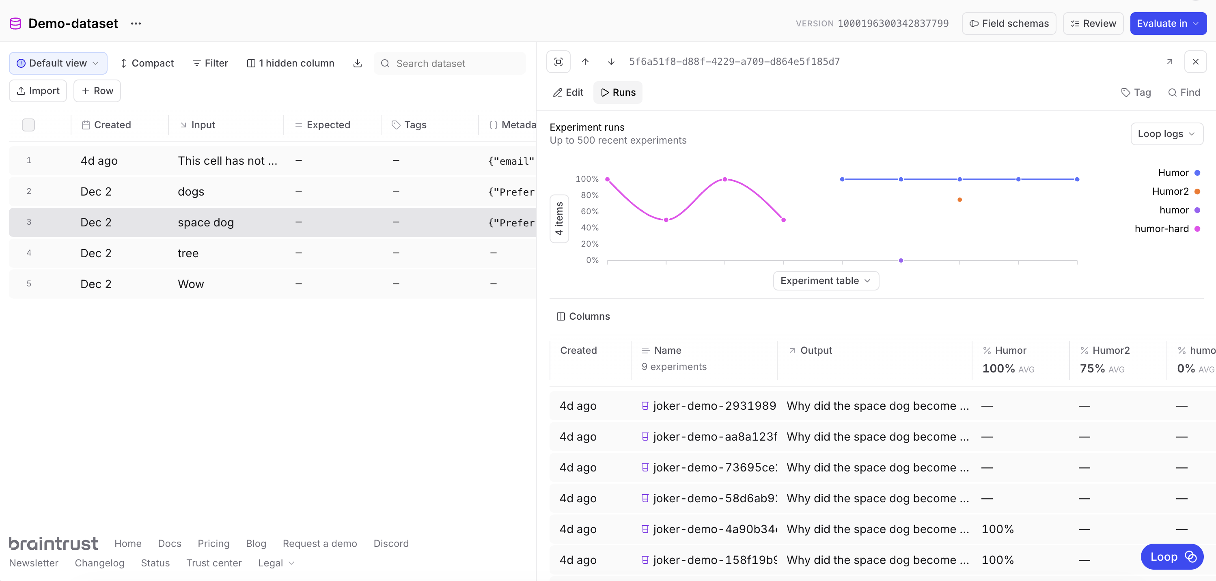Toggle Compact view for the dataset table
1216x581 pixels.
(x=147, y=63)
